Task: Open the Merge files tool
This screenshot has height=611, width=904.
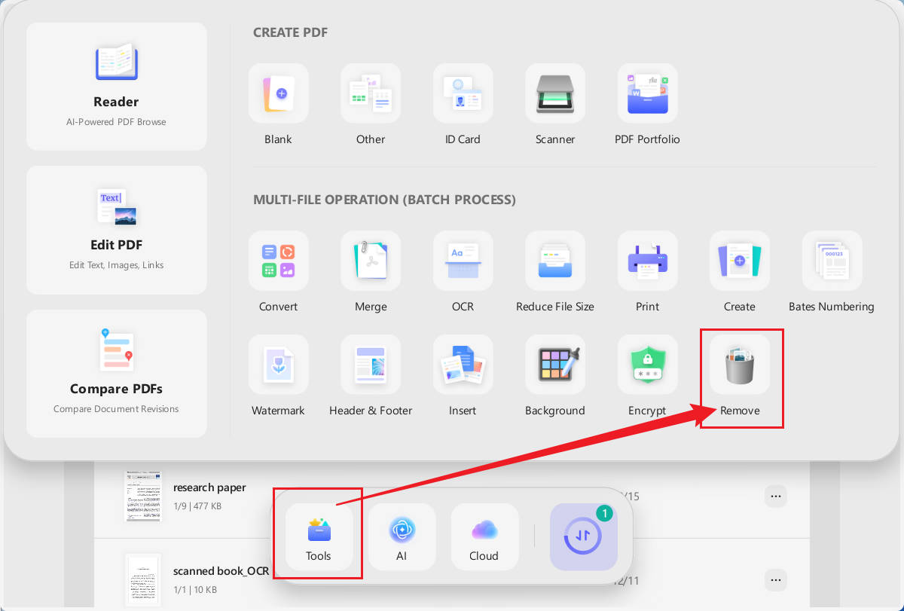Action: coord(371,261)
